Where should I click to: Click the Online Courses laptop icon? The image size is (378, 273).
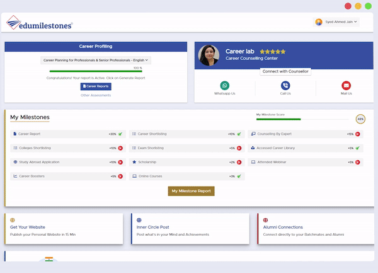point(135,176)
